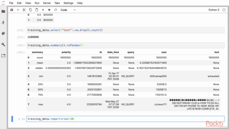Click the mean user value 4.325887521835714E9
This screenshot has height=129, width=229.
[153, 63]
